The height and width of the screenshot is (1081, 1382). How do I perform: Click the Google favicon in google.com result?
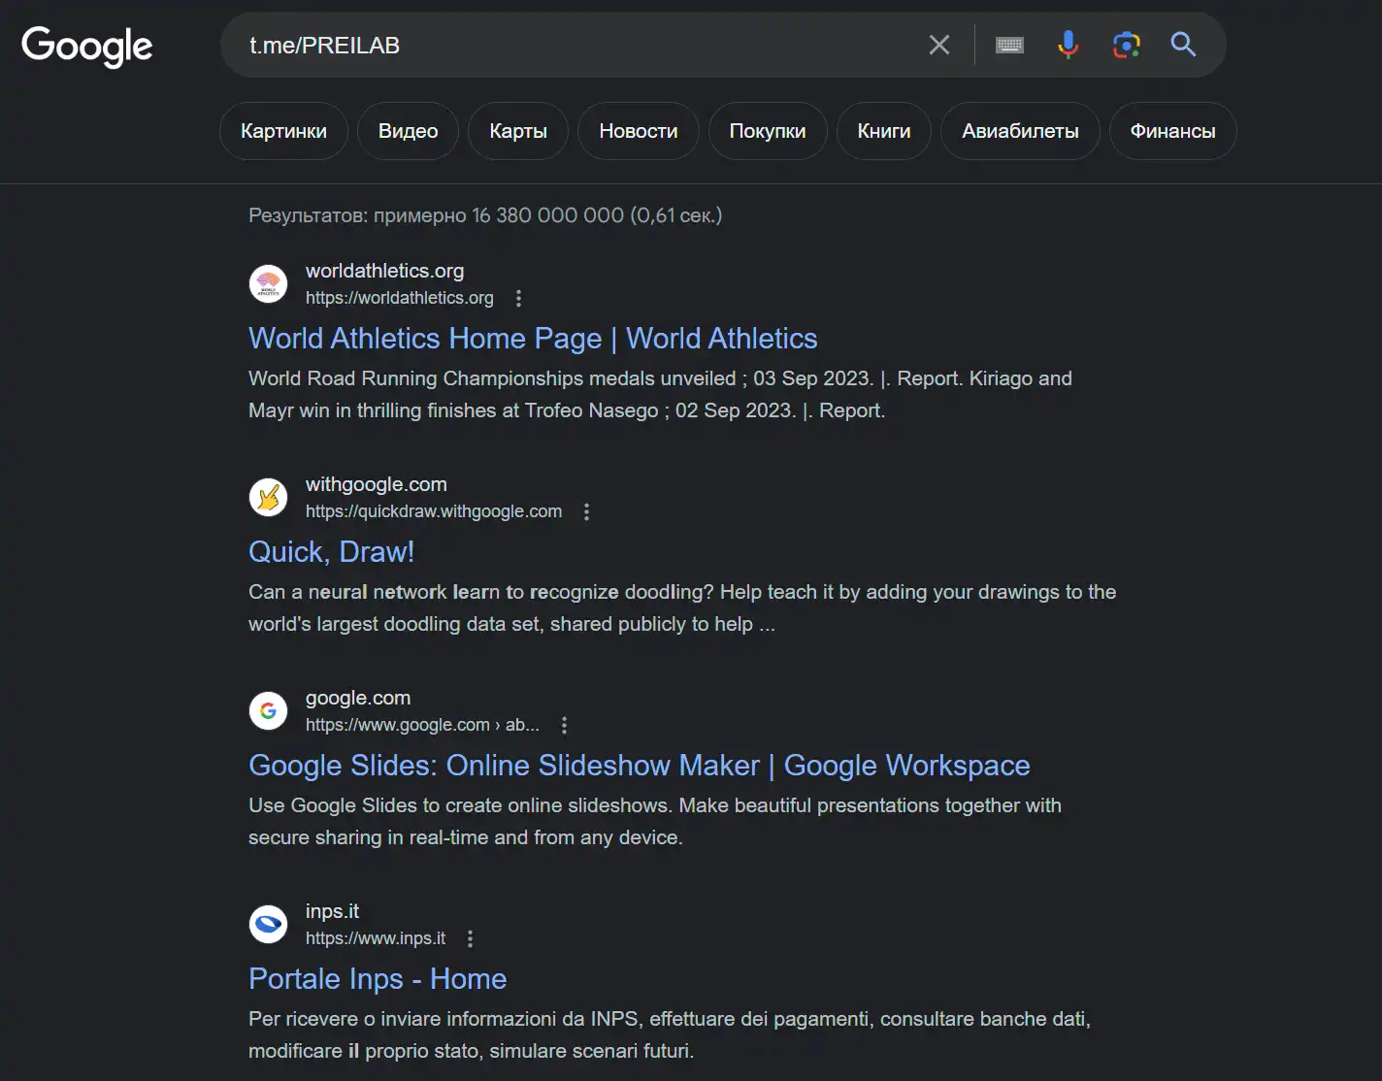tap(268, 710)
